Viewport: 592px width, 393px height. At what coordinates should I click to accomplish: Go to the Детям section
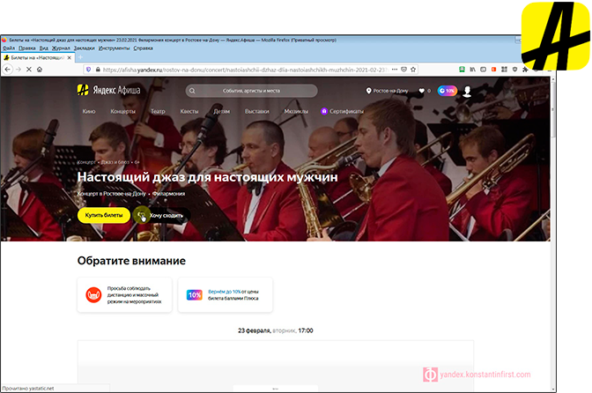(x=222, y=111)
